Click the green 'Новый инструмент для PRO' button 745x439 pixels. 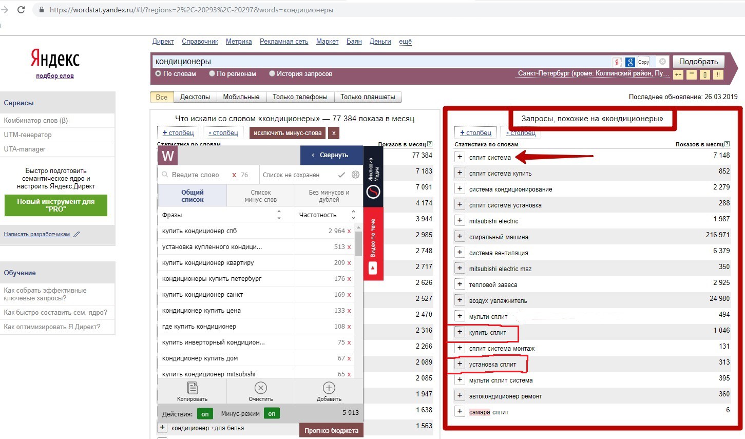[56, 205]
